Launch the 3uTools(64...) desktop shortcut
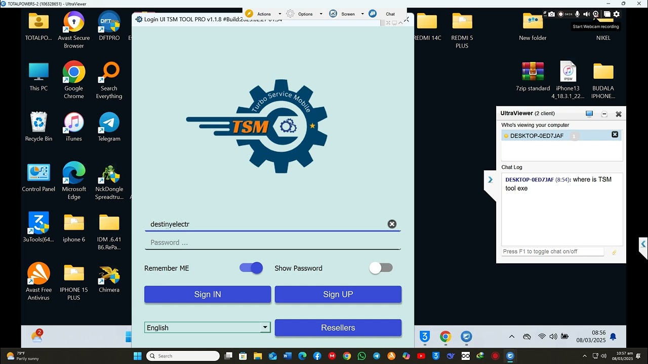648x364 pixels. [x=38, y=227]
